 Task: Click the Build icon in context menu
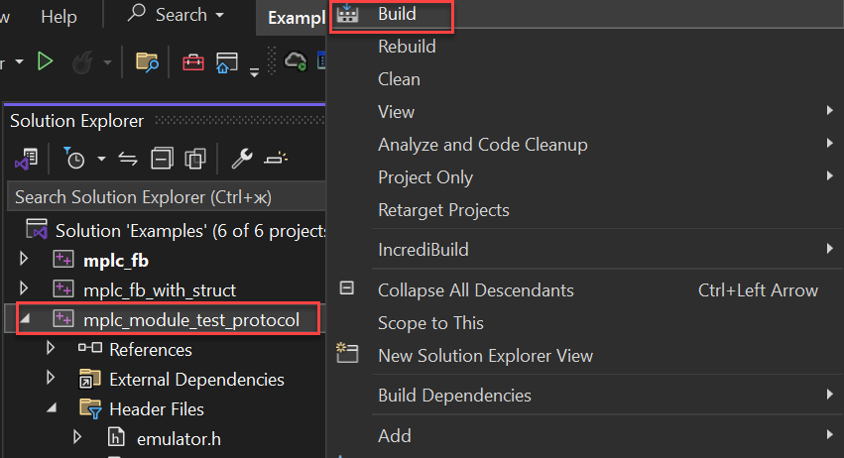click(347, 14)
